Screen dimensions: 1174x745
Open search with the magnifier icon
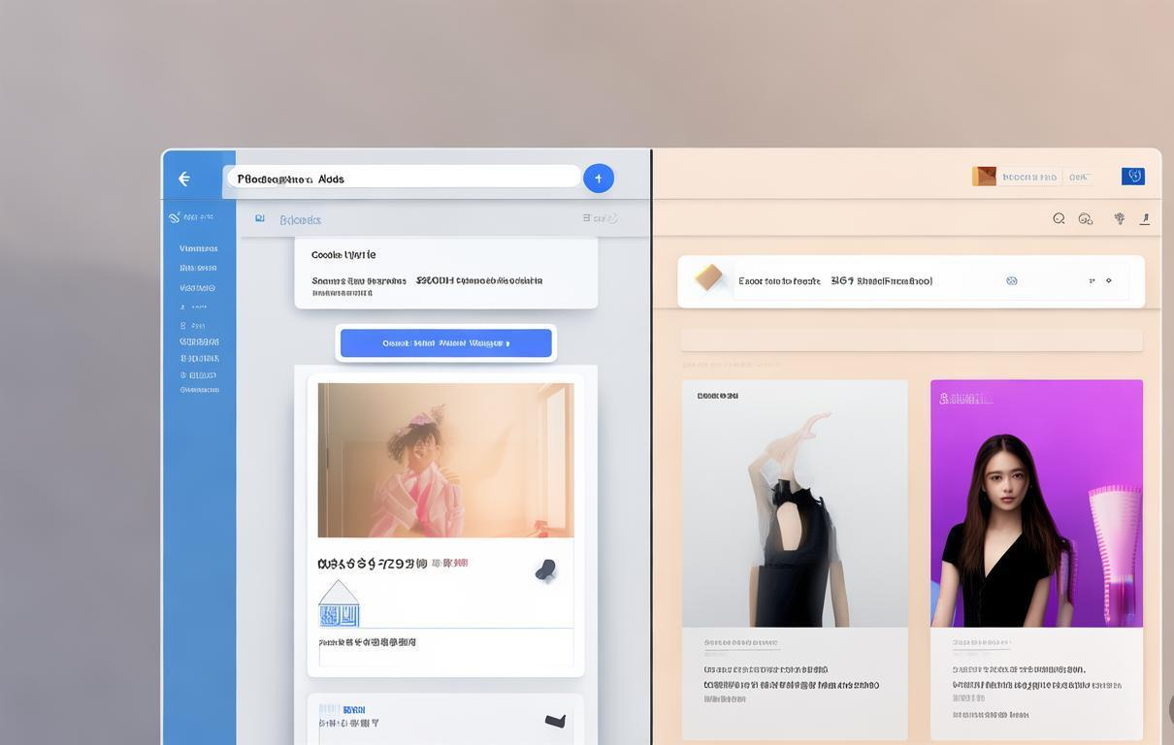click(1059, 219)
